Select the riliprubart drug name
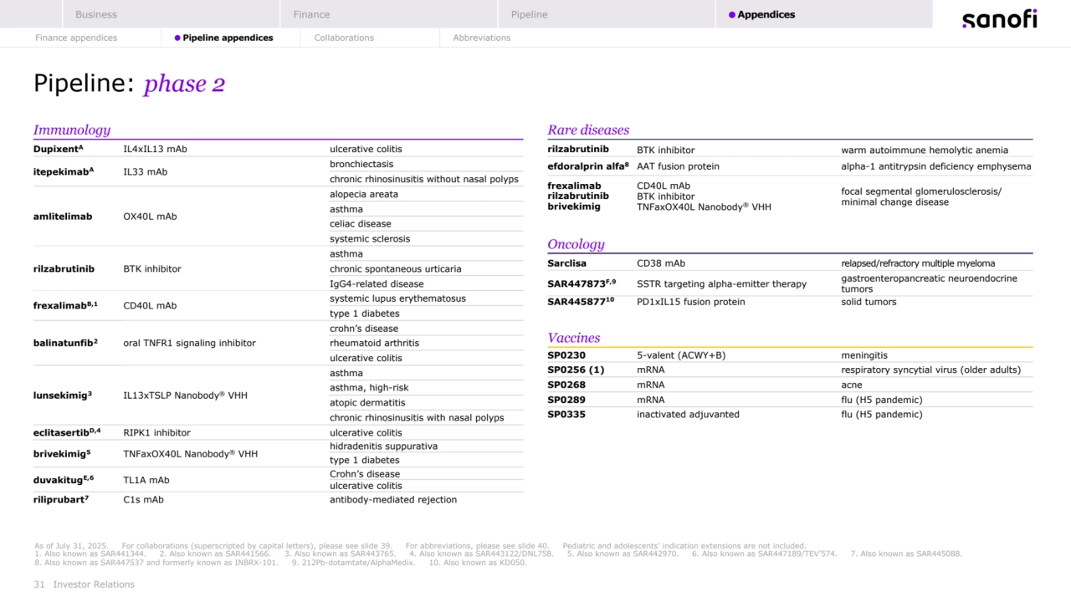The height and width of the screenshot is (602, 1071). pos(61,499)
